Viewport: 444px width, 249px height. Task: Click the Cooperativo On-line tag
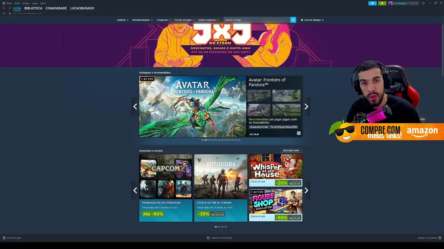click(x=259, y=127)
